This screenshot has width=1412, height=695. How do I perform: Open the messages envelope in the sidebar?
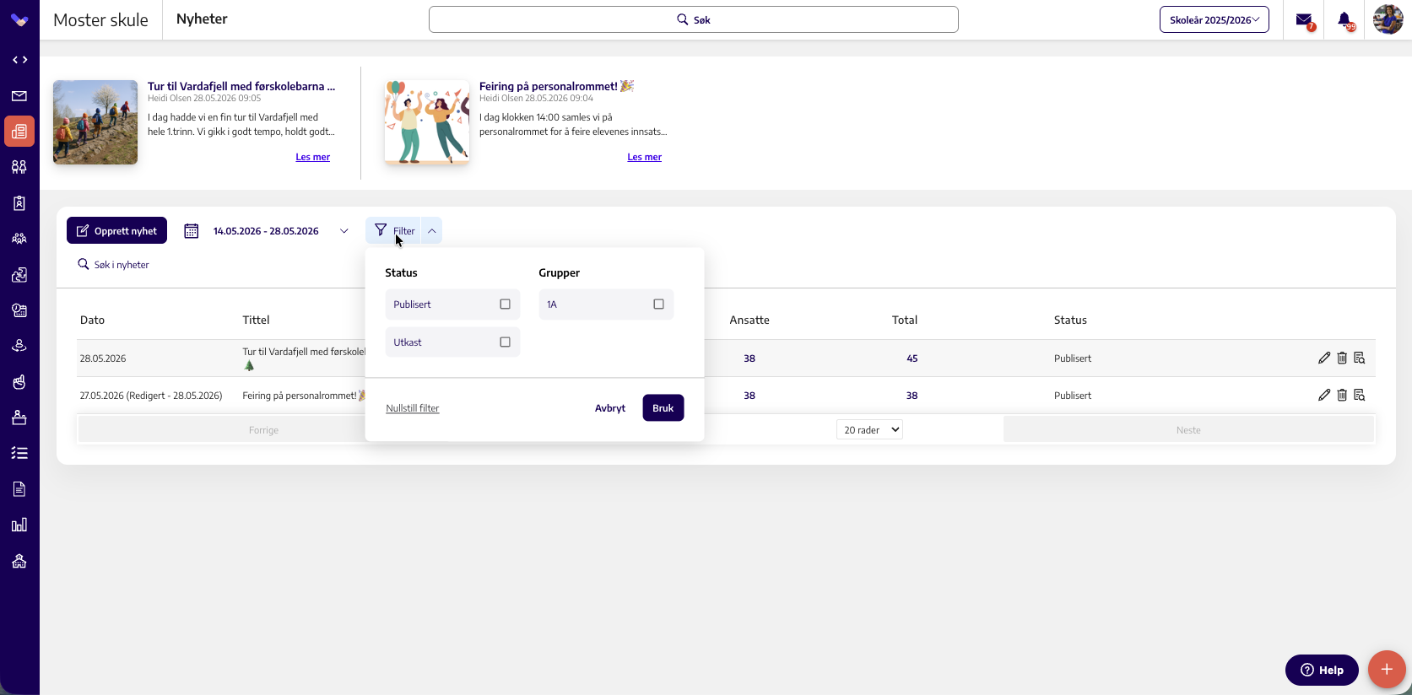point(19,96)
